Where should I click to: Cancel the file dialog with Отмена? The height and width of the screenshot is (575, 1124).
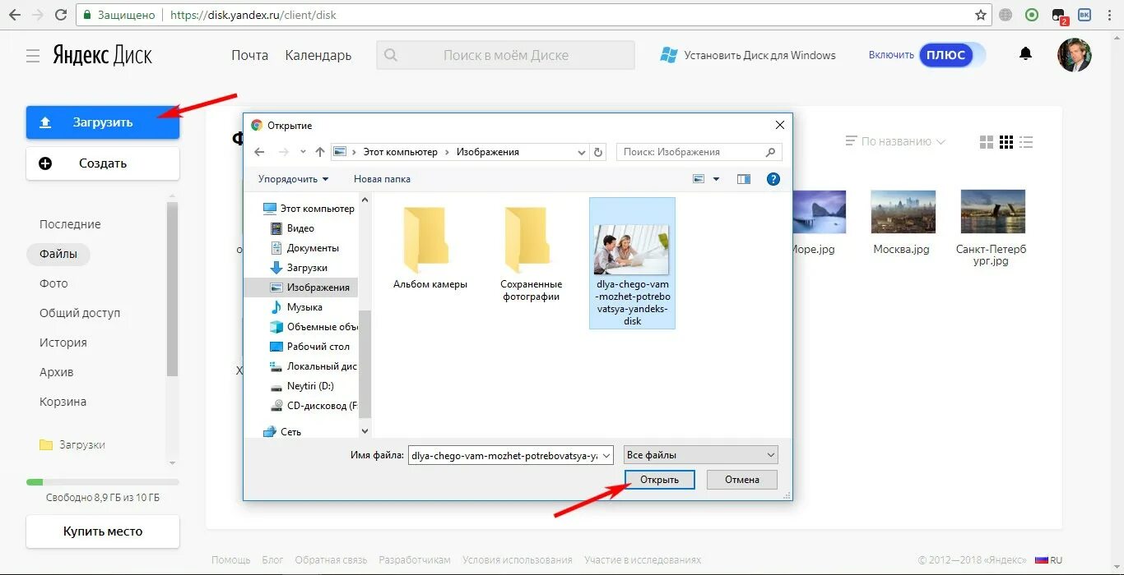click(742, 480)
